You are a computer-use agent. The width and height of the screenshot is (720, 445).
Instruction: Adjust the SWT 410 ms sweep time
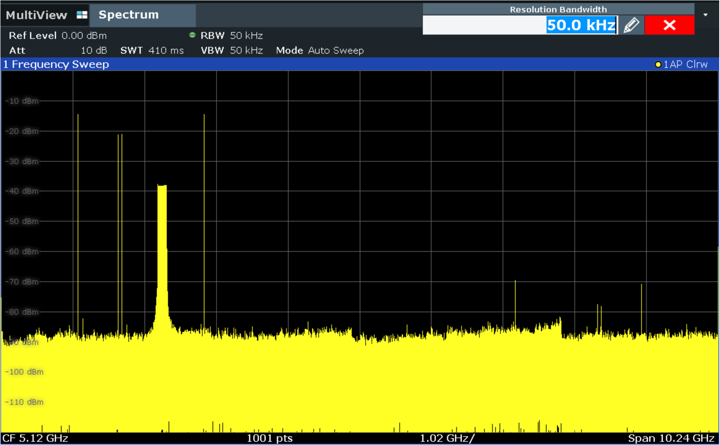coord(153,50)
